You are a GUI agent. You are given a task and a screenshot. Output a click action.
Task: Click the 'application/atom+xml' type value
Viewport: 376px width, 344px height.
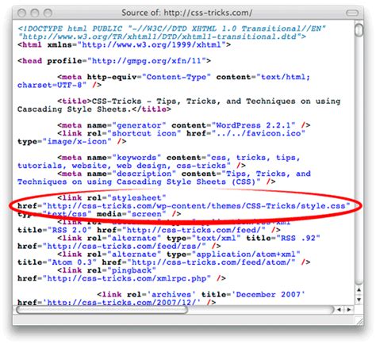click(x=246, y=254)
